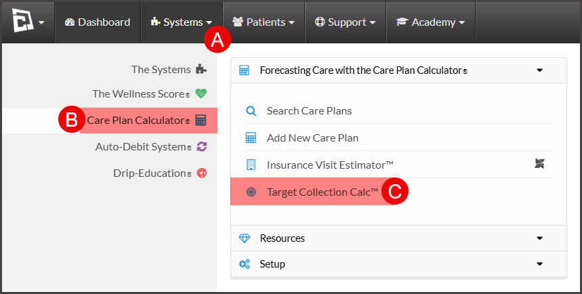Click the red @ icon for Drip-Education
The width and height of the screenshot is (582, 294).
[x=201, y=173]
